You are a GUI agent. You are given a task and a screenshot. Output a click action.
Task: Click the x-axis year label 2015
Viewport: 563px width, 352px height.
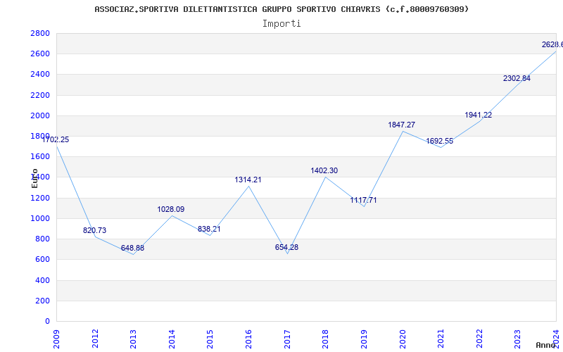pos(210,339)
